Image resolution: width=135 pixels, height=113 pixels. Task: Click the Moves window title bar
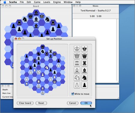pos(96,6)
